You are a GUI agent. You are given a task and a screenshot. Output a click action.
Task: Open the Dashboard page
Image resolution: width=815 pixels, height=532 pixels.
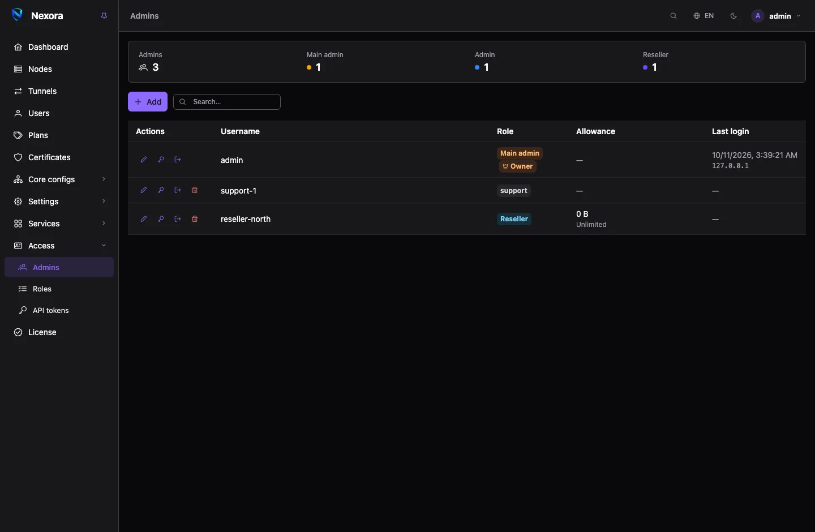click(x=59, y=47)
